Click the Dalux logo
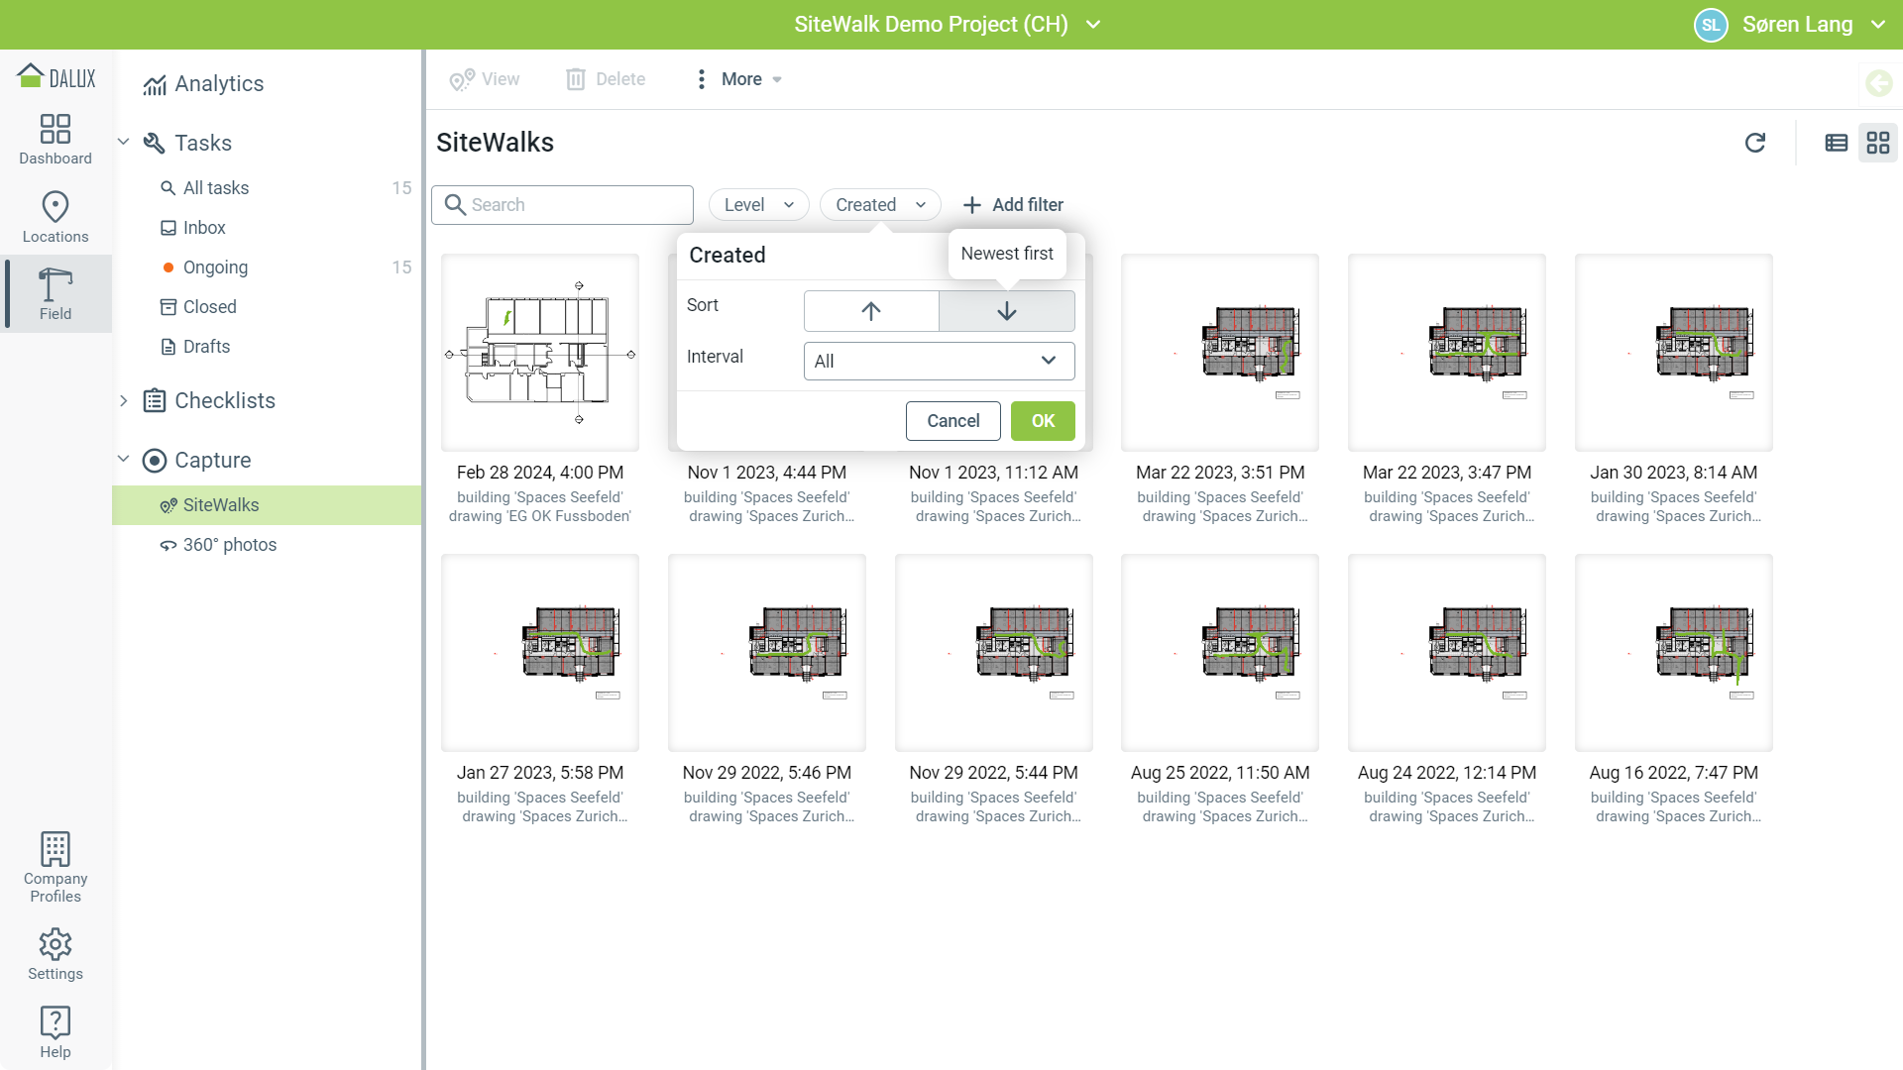Viewport: 1903px width, 1070px height. (x=56, y=77)
